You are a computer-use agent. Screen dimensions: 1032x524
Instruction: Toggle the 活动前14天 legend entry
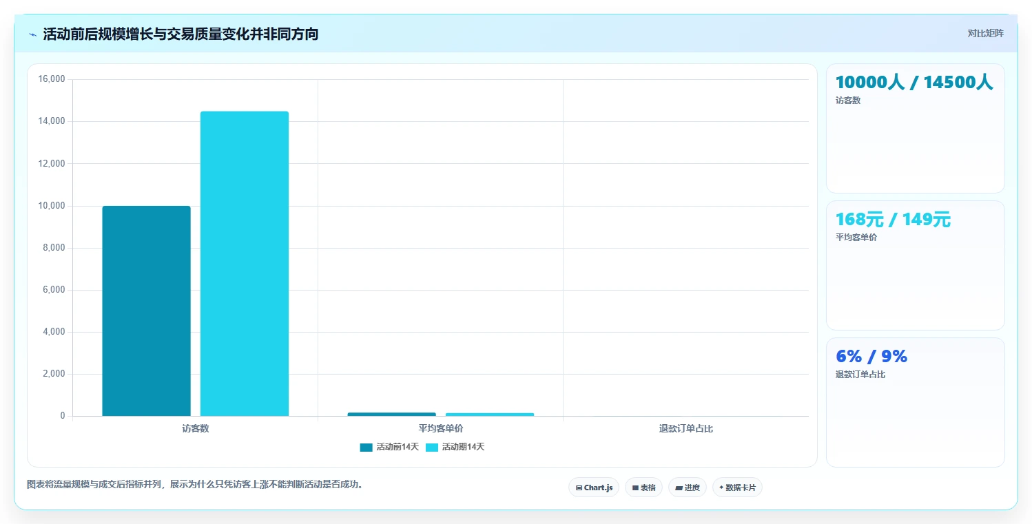coord(389,447)
